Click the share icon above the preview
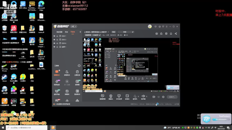This screenshot has width=232, height=130. pyautogui.click(x=176, y=34)
